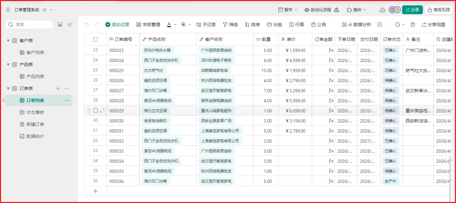
Task: Click the 数量 column header
Action: coord(266,40)
